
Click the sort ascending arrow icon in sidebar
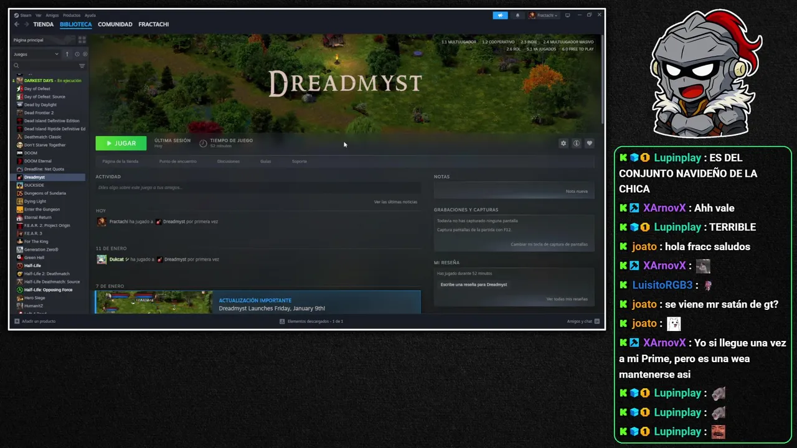pyautogui.click(x=67, y=54)
